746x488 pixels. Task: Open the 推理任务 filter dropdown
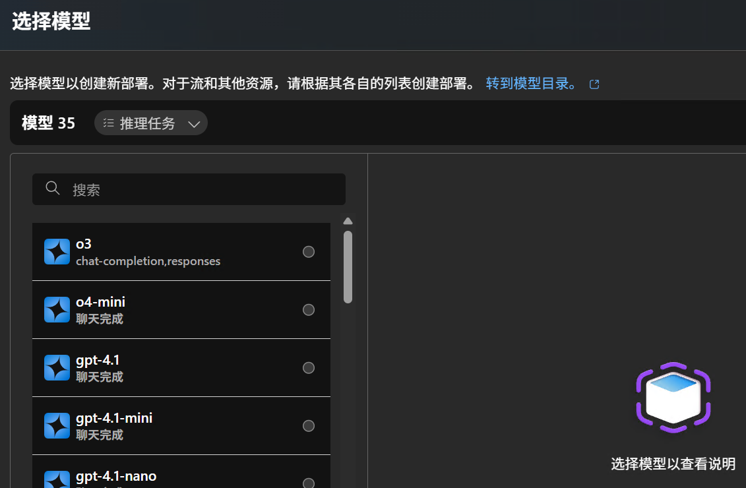151,123
